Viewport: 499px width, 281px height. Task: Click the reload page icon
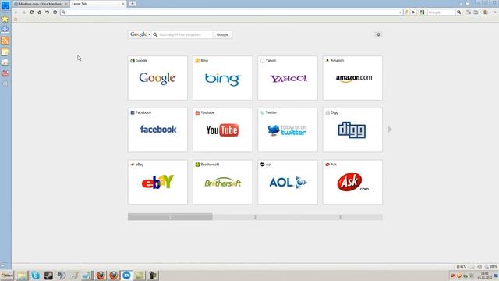tap(31, 12)
